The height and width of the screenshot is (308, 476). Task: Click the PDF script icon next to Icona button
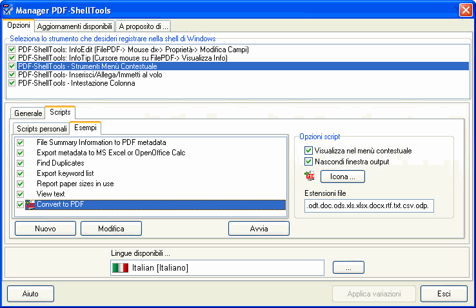[x=310, y=176]
